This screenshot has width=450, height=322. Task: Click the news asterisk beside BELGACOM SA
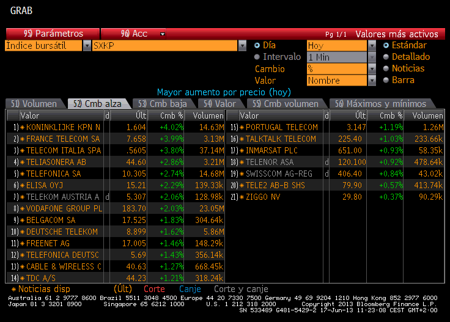pyautogui.click(x=23, y=220)
